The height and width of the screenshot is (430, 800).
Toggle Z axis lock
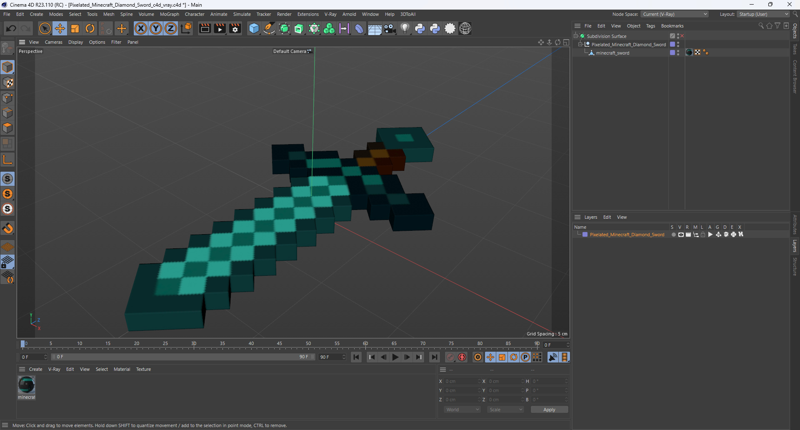click(171, 28)
